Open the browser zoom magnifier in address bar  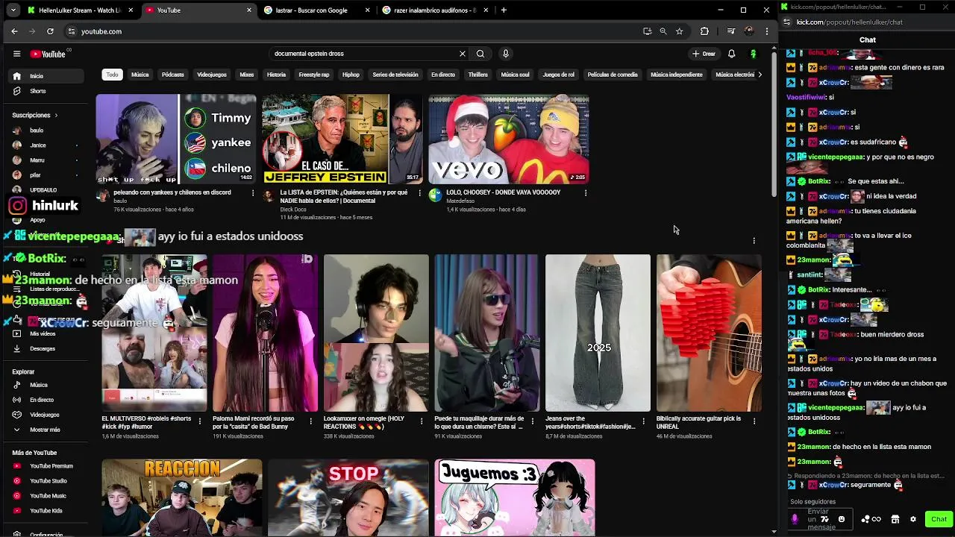tap(663, 31)
